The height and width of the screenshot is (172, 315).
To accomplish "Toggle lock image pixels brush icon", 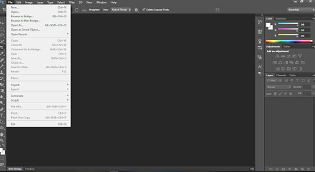I will (280, 93).
